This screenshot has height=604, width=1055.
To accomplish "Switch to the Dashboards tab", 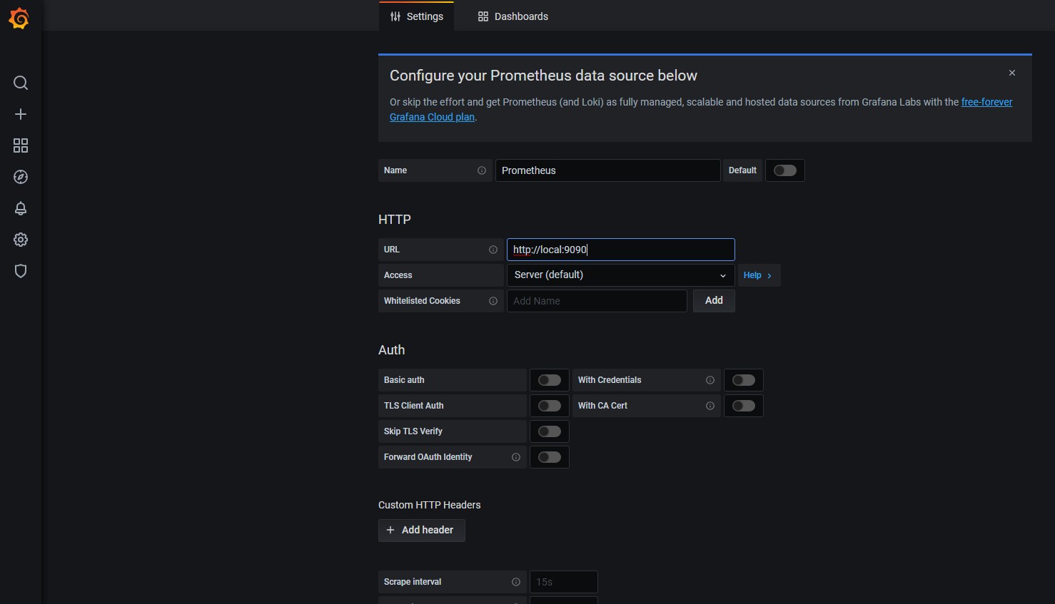I will (x=513, y=16).
